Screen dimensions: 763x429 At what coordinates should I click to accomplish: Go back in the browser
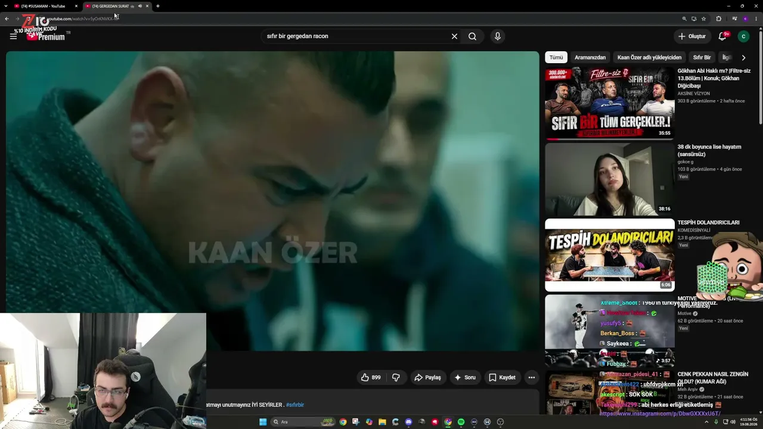[x=7, y=18]
